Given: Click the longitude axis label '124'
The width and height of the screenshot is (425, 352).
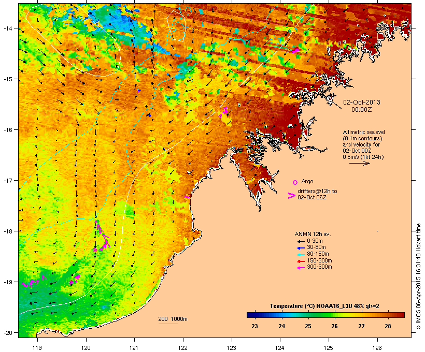Looking at the screenshot, I should coord(280,348).
